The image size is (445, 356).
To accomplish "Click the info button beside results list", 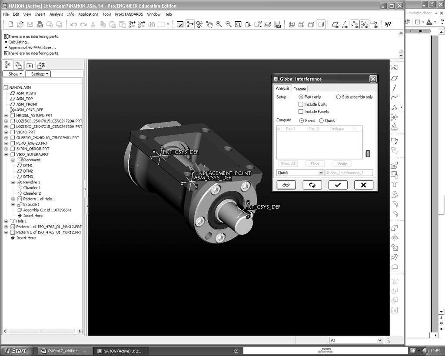I will click(368, 154).
